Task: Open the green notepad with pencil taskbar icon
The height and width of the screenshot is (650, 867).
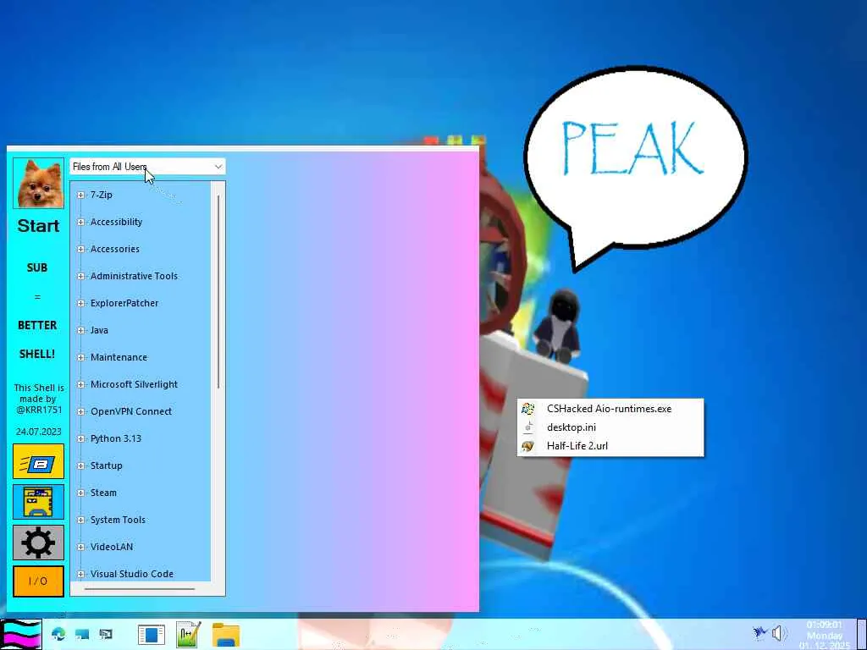Action: coord(188,635)
